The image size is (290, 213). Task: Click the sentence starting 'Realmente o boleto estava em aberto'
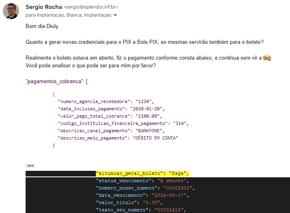point(149,58)
